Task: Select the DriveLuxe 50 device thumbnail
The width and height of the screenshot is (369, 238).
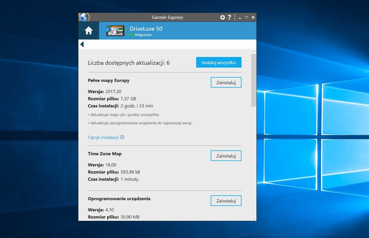Action: 115,31
